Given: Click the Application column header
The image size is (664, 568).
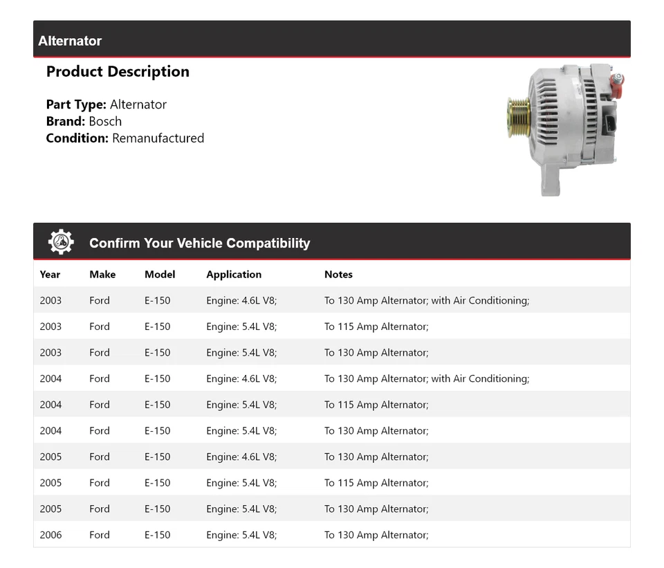Looking at the screenshot, I should click(234, 275).
